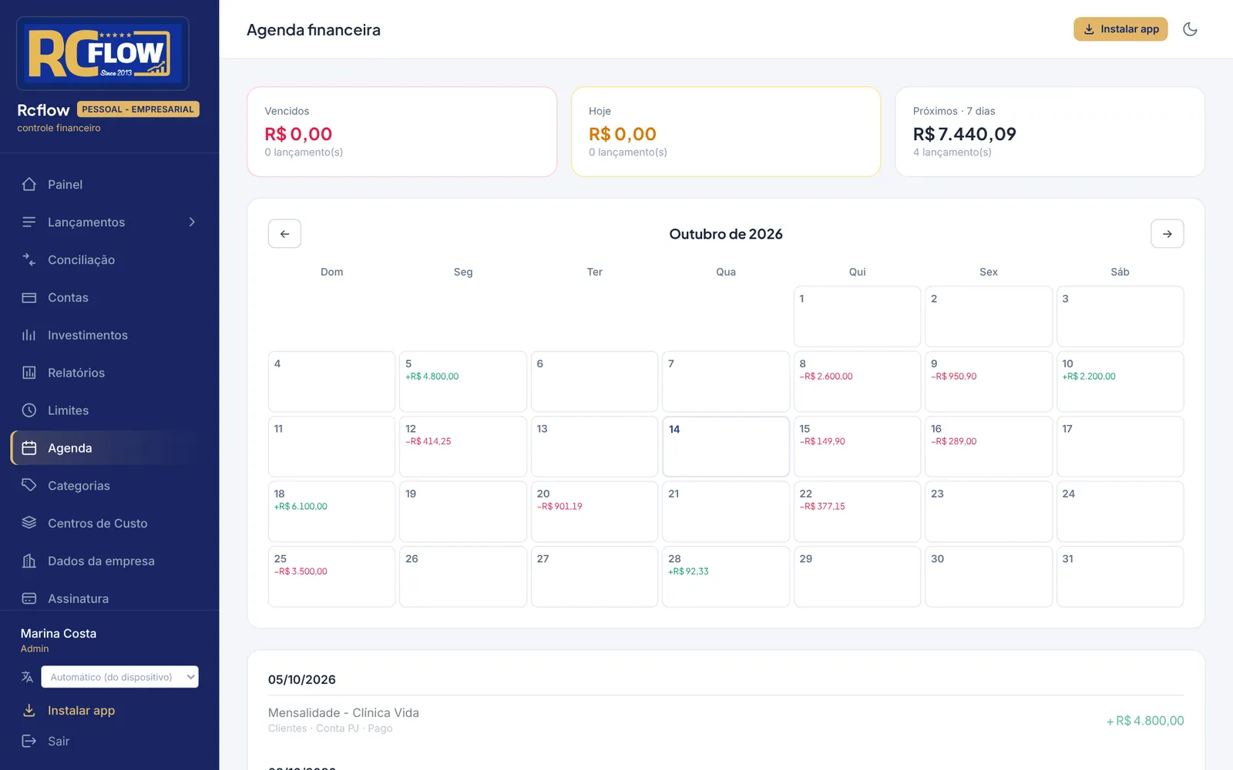Select calendar day 5 with +R$ 4.800,00
Screen dimensions: 1233x770
pyautogui.click(x=463, y=381)
